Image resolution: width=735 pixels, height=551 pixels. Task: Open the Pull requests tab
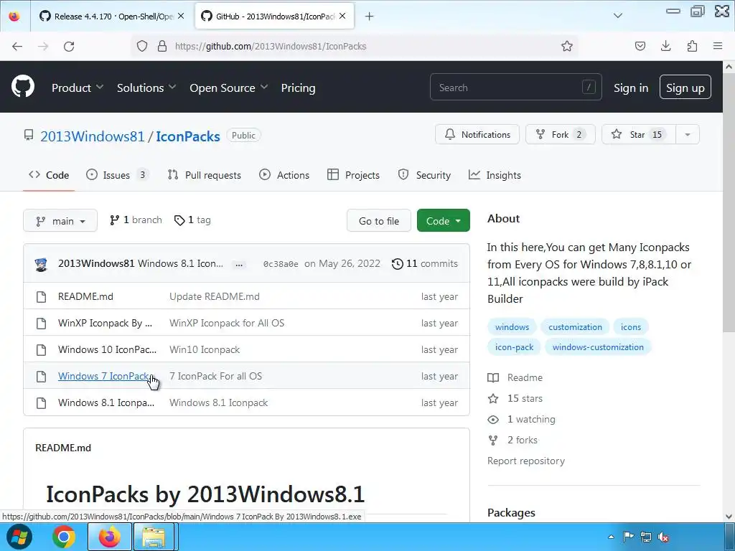(205, 175)
